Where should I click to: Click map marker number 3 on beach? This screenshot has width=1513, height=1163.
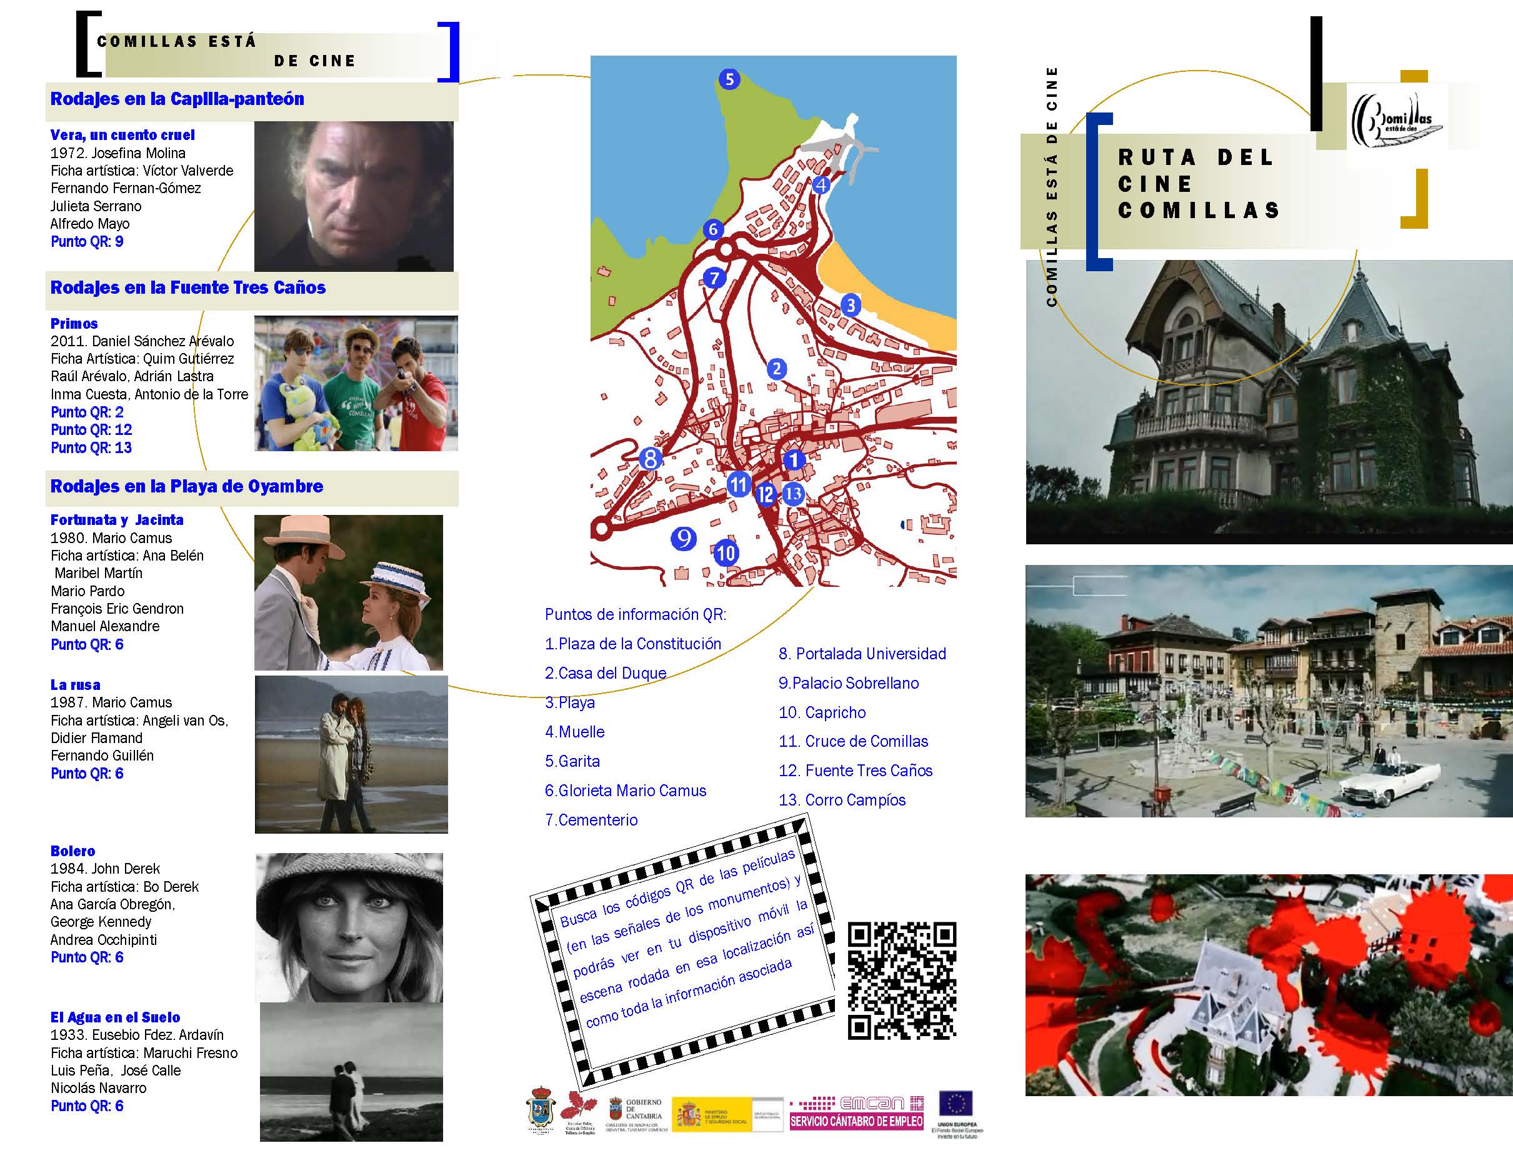(x=851, y=304)
